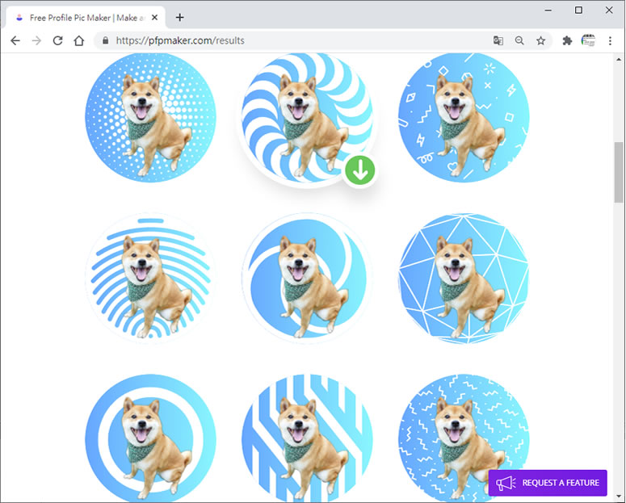The width and height of the screenshot is (626, 503).
Task: Bookmark this page with the star
Action: click(x=540, y=40)
